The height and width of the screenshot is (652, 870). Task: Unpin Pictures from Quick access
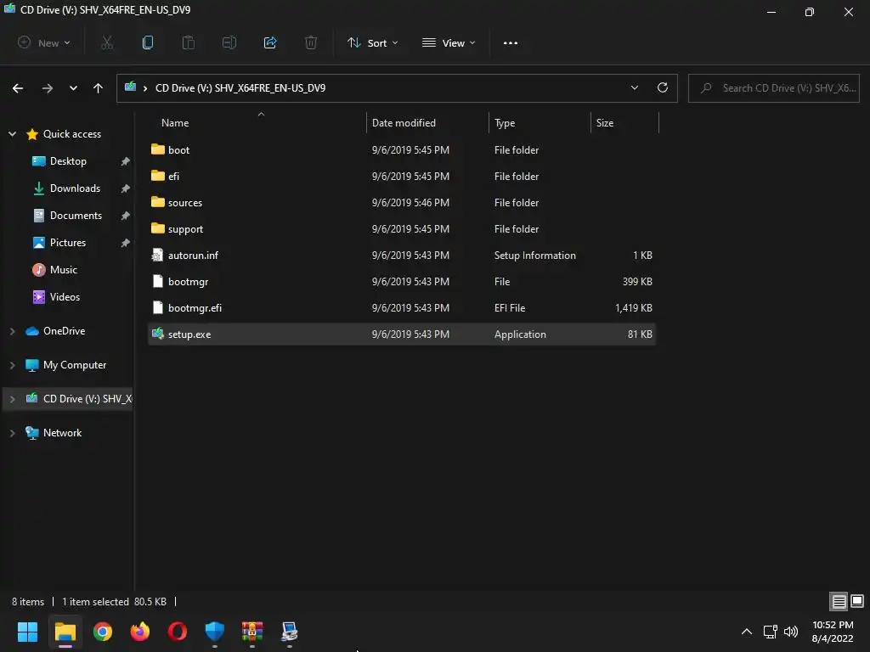[126, 243]
